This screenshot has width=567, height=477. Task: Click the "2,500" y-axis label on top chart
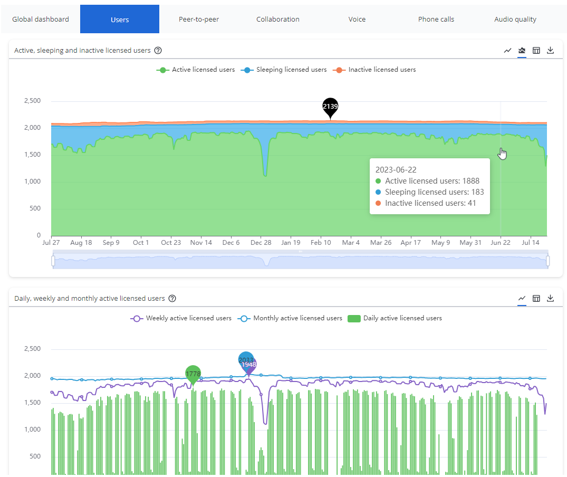(33, 101)
